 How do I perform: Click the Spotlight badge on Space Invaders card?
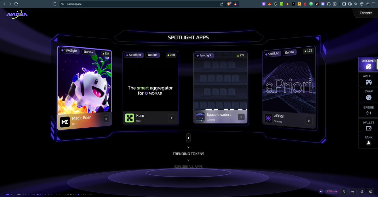[x=204, y=55]
